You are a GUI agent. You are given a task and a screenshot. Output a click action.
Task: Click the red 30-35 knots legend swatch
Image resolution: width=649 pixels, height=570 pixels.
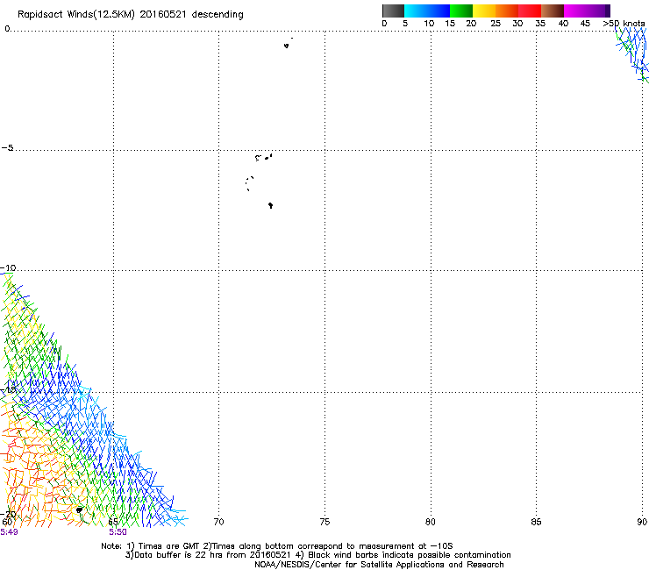[530, 11]
